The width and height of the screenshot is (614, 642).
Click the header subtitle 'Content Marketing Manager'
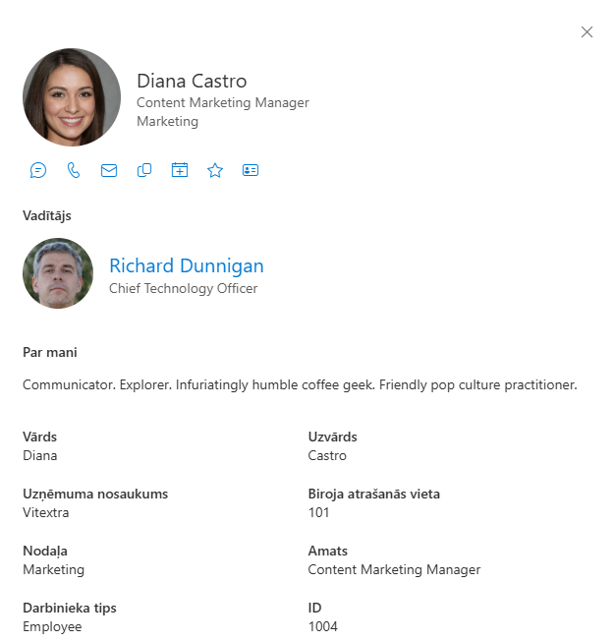[223, 103]
